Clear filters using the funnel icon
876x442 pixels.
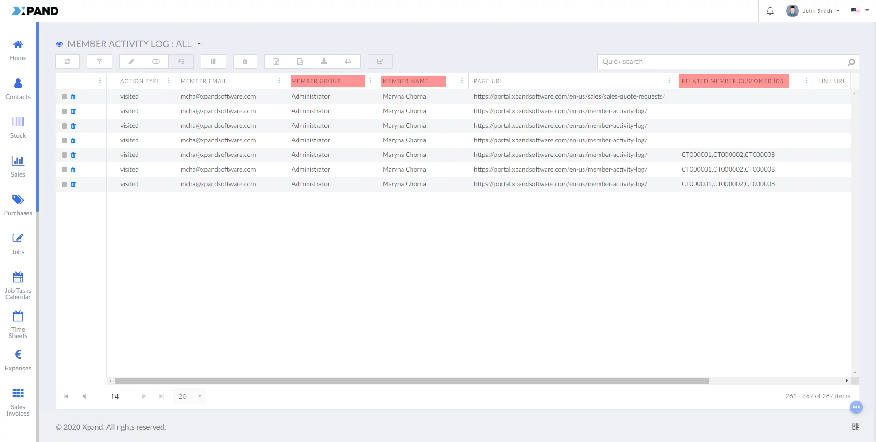(99, 62)
